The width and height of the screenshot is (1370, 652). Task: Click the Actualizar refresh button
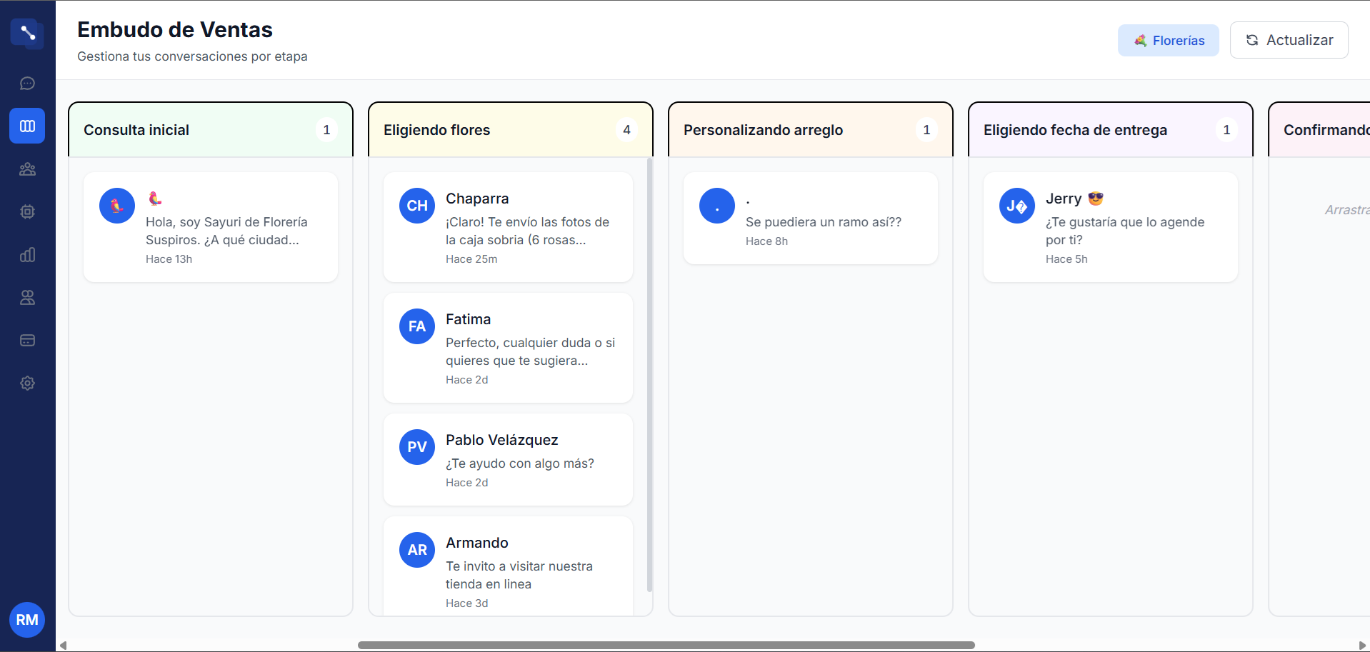(x=1289, y=40)
